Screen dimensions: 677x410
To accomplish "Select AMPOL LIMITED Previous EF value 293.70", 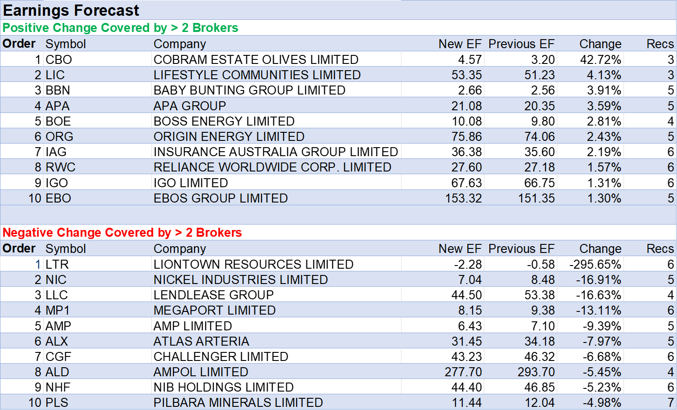I will [x=536, y=372].
